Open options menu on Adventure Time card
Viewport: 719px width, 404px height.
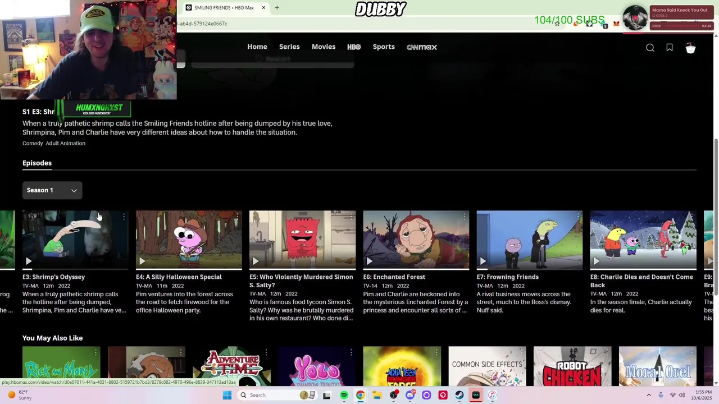click(x=266, y=352)
